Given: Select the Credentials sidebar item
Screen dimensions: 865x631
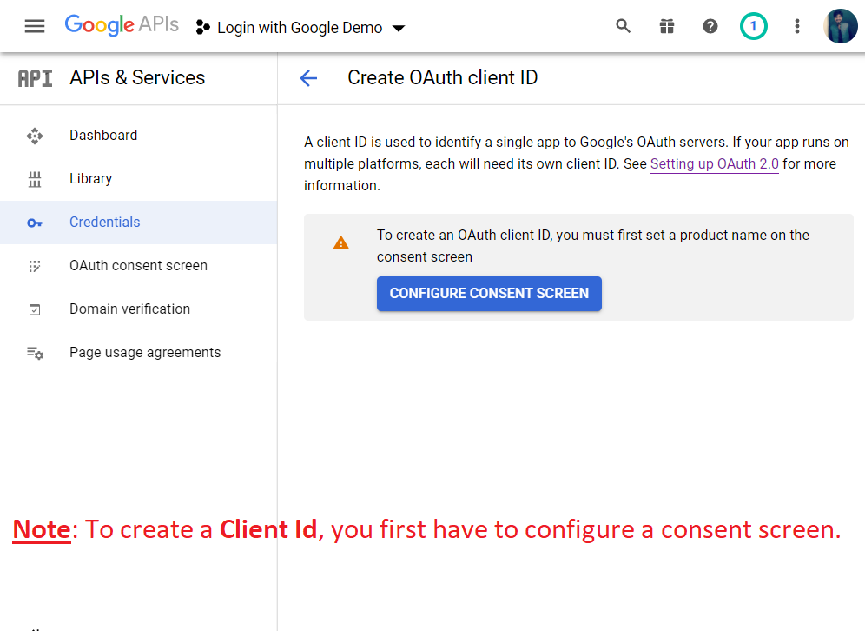Looking at the screenshot, I should click(x=138, y=223).
